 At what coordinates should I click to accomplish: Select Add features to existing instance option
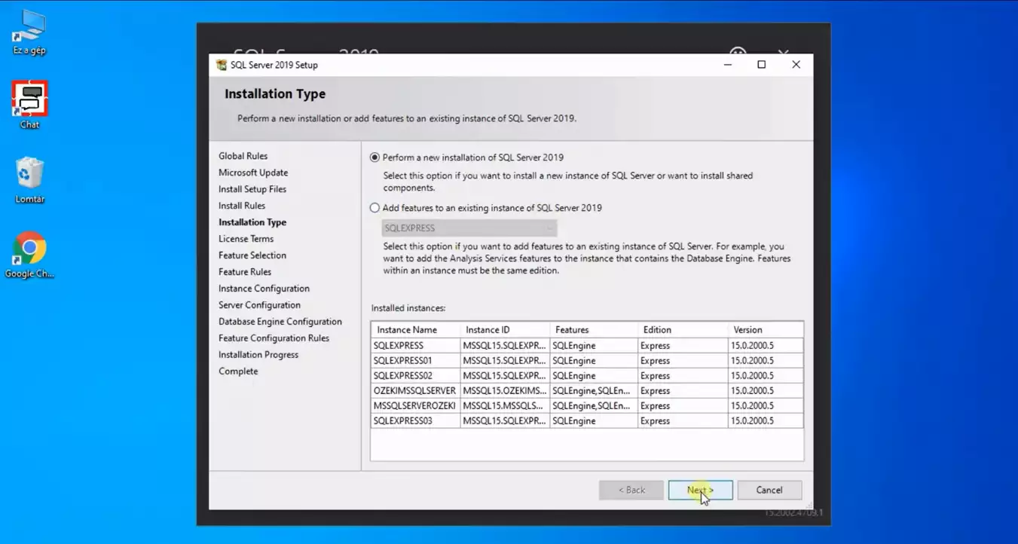coord(374,208)
